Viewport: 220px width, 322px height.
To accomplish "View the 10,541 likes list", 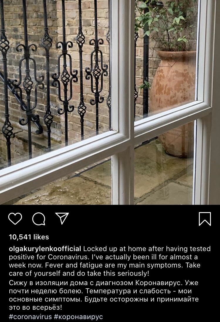I will point(29,237).
